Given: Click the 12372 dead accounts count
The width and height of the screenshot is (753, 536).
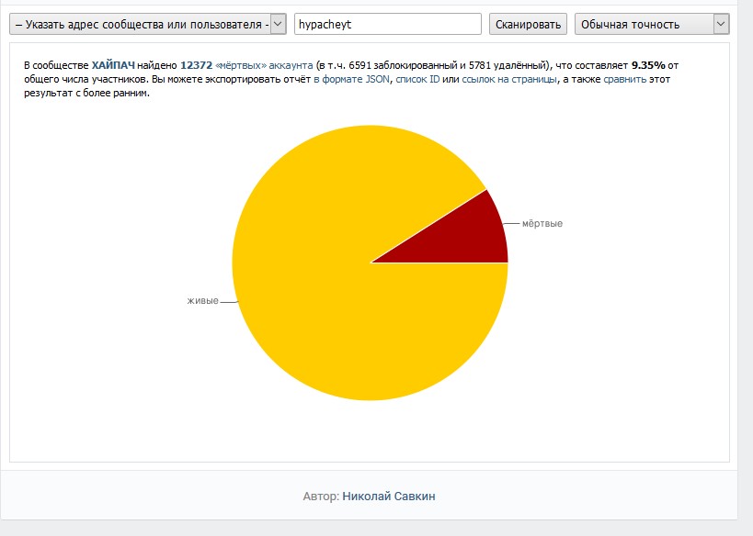Looking at the screenshot, I should (x=196, y=65).
